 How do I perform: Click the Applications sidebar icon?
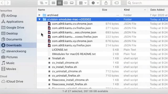point(3,22)
